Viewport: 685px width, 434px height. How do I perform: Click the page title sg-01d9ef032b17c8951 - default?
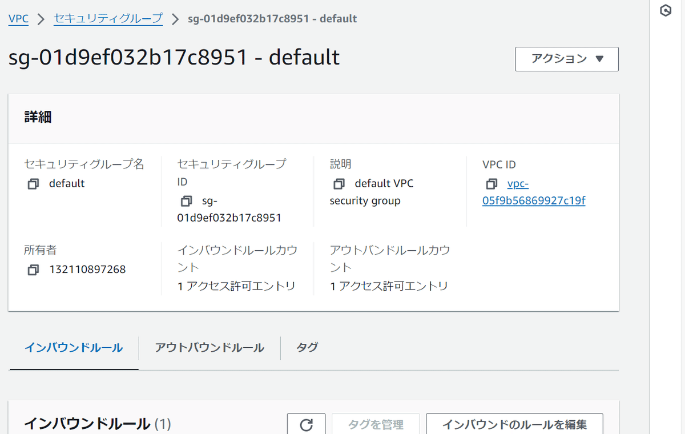174,57
